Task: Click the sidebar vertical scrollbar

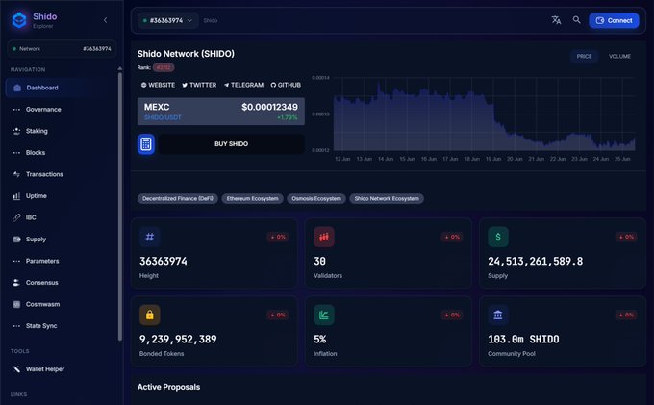Action: [120, 206]
